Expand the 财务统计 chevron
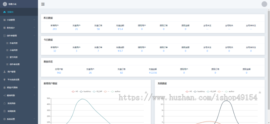Image resolution: width=270 pixels, height=124 pixels. click(34, 27)
